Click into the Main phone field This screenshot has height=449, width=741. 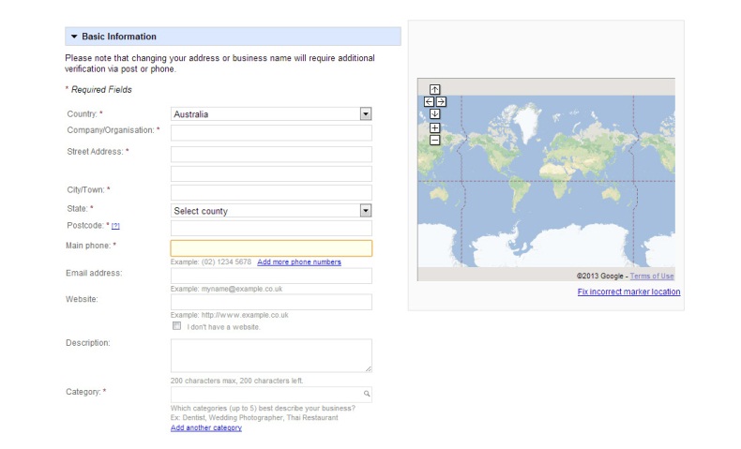click(271, 248)
